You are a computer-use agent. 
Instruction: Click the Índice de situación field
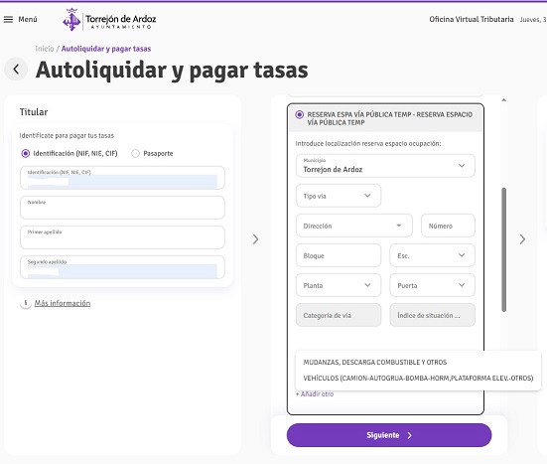click(432, 315)
